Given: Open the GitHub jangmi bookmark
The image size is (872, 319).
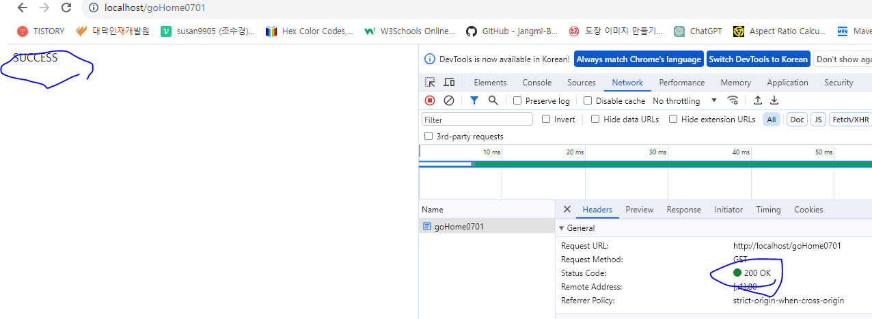Looking at the screenshot, I should pos(512,31).
